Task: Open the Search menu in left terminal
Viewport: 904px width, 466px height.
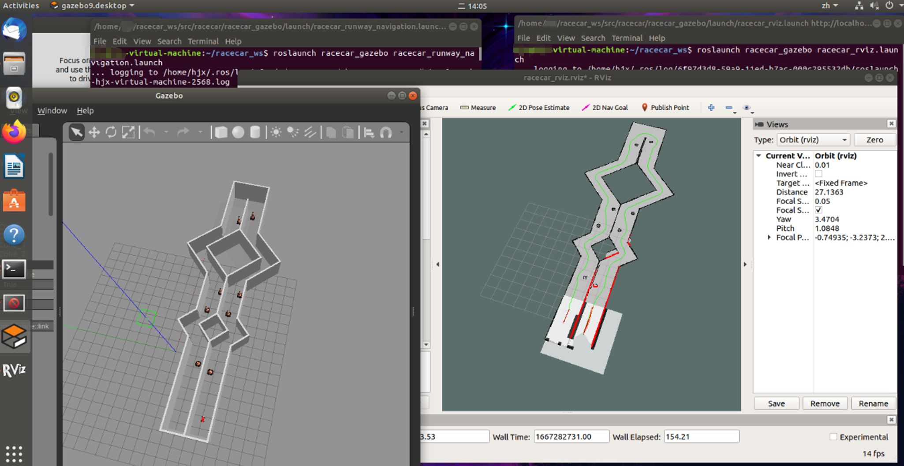Action: (169, 41)
